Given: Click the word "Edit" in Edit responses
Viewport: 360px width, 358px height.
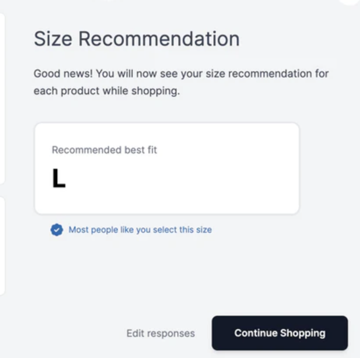Looking at the screenshot, I should coord(135,333).
